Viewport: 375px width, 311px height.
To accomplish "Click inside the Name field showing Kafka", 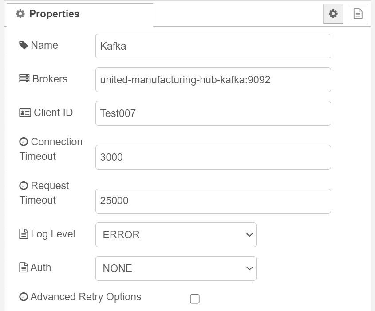I will (213, 46).
